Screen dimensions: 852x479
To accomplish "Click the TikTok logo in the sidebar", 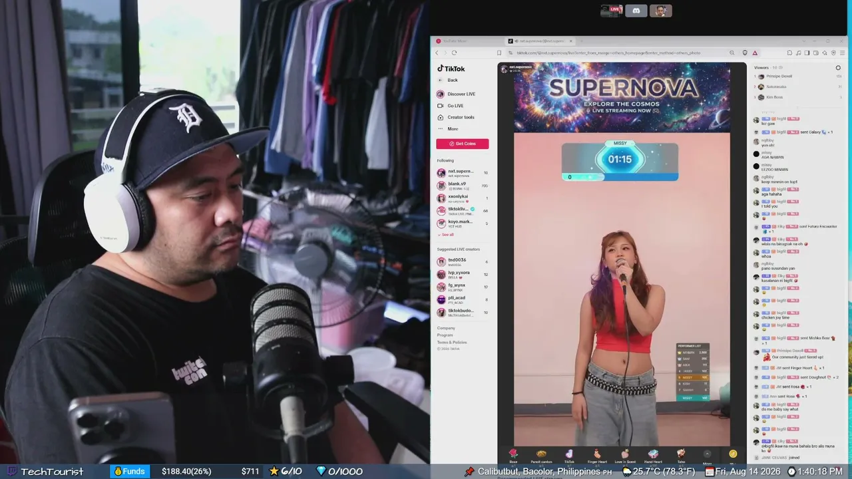I will (451, 69).
